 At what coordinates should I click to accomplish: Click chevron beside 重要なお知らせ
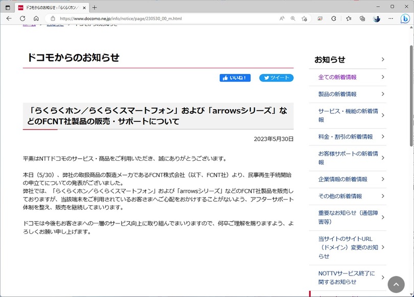[383, 217]
